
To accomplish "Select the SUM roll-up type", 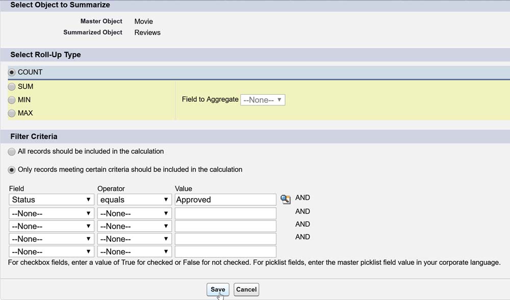I will 12,87.
